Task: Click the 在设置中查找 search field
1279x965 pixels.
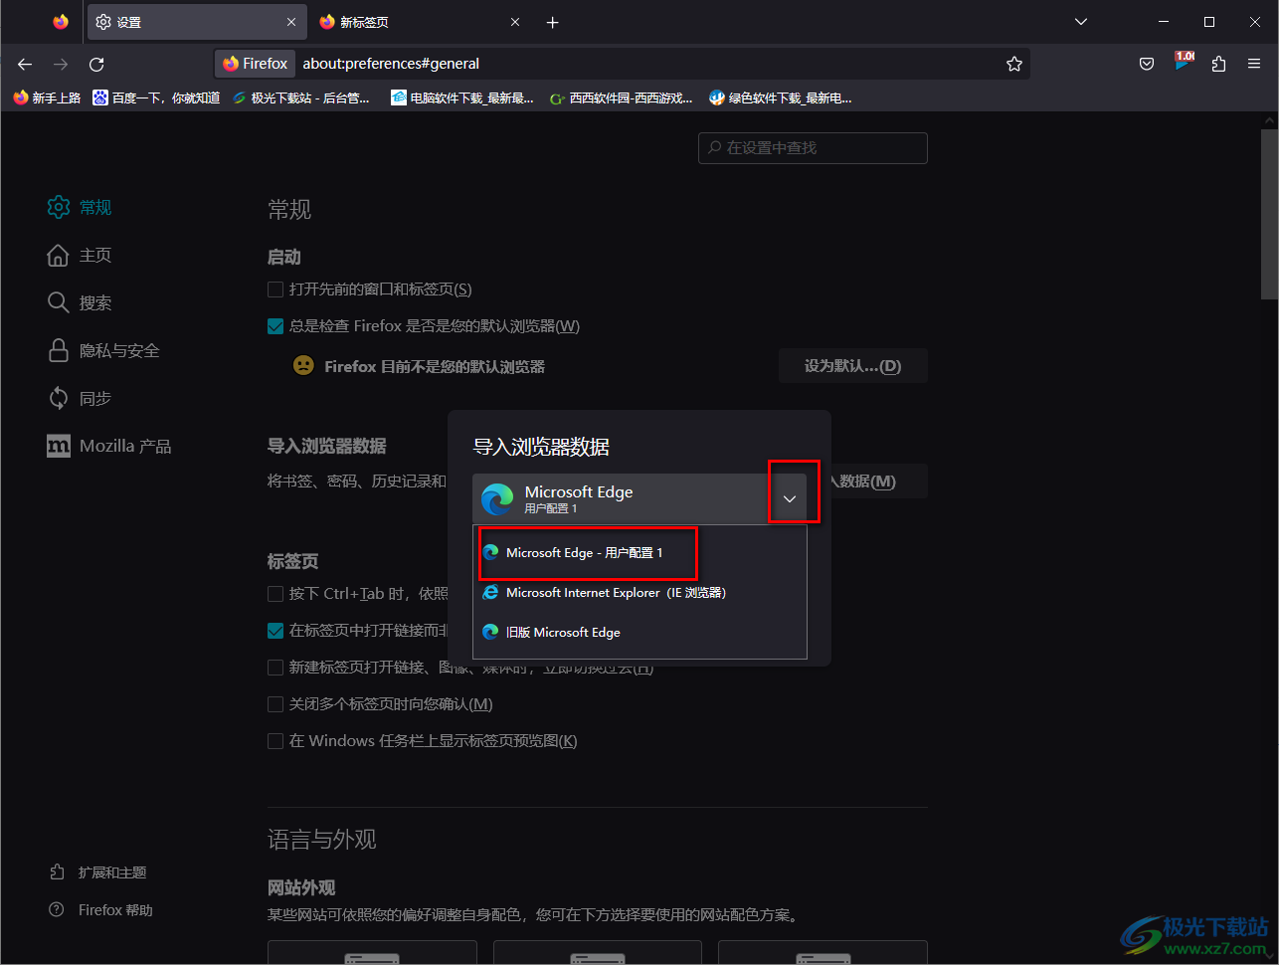Action: click(x=813, y=147)
